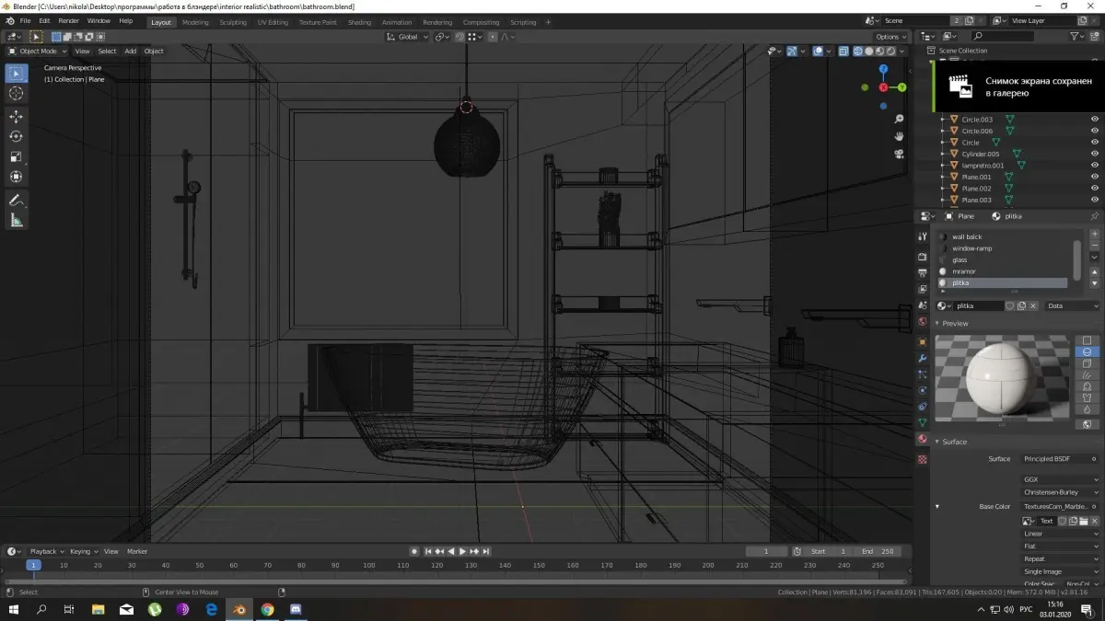The height and width of the screenshot is (621, 1105).
Task: Select flat plane preview shape
Action: [1088, 340]
